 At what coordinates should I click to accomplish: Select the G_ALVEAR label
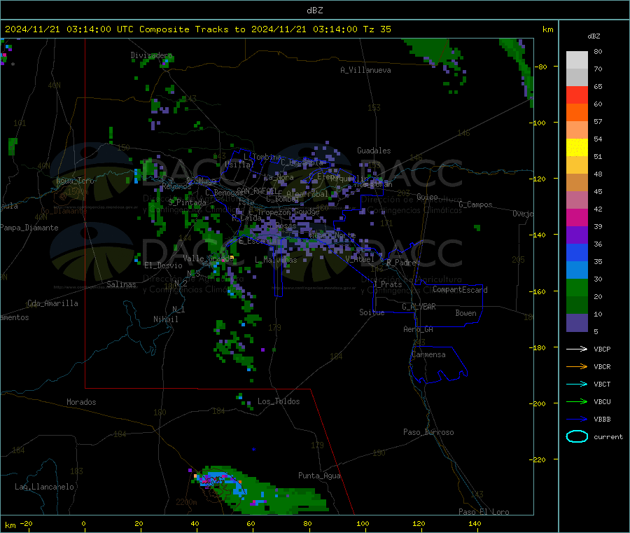419,307
